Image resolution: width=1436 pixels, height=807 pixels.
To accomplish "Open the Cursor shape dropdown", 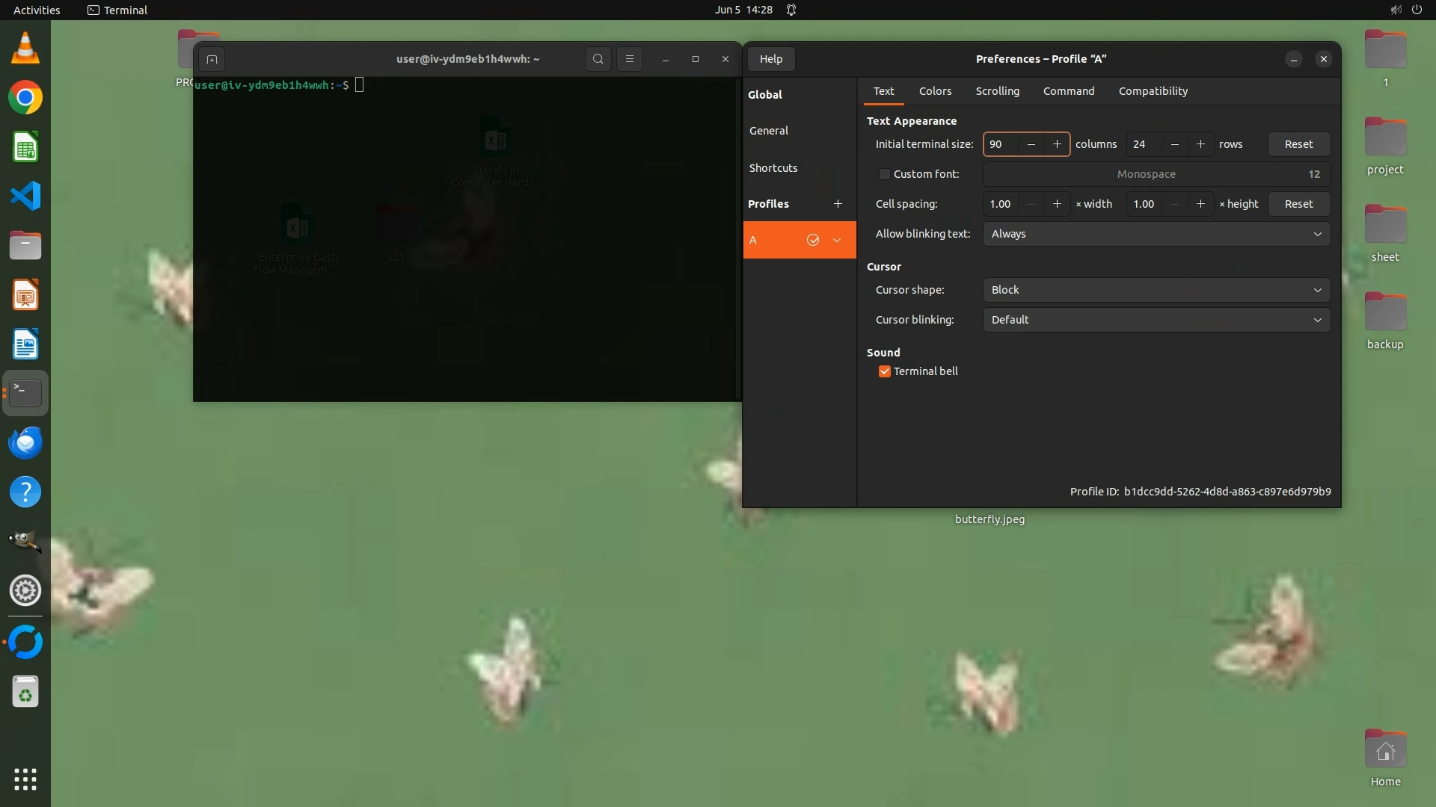I will [1156, 290].
